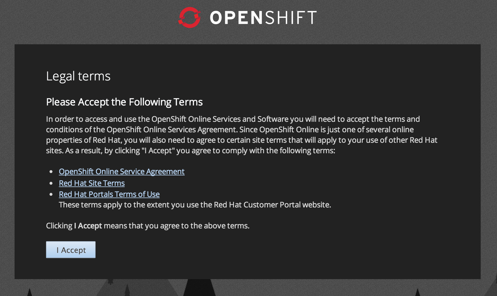Click the word "Clicking" in the closing sentence
The width and height of the screenshot is (497, 296).
(59, 226)
